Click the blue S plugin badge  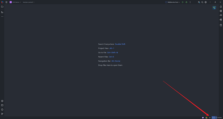[x=214, y=8]
